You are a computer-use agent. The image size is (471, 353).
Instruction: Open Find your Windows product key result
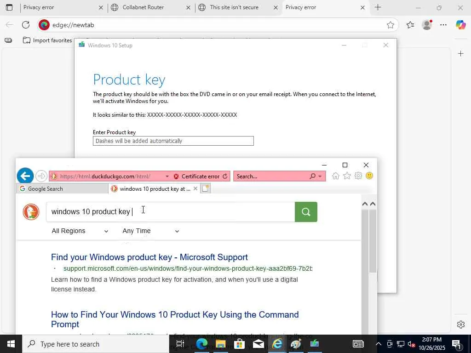pyautogui.click(x=149, y=257)
